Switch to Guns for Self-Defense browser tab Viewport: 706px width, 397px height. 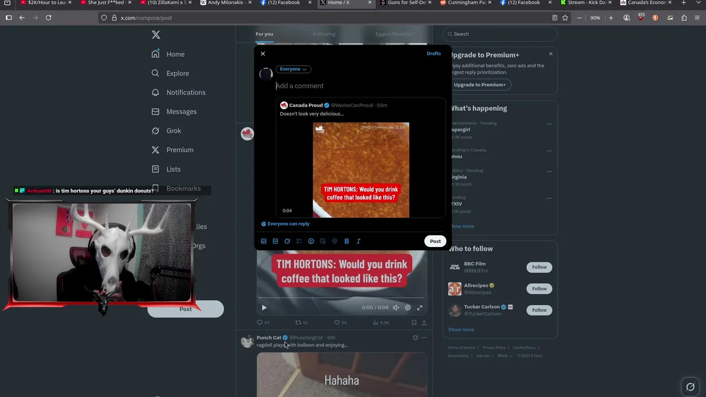[406, 3]
